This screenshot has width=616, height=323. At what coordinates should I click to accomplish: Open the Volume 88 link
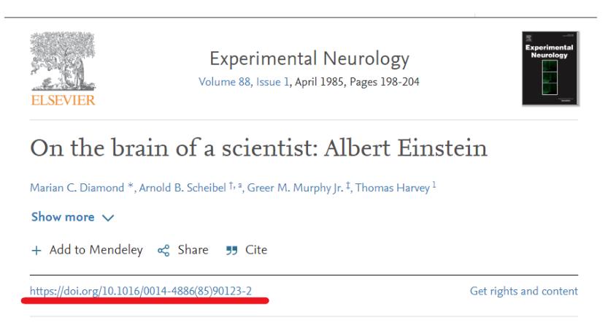(224, 82)
